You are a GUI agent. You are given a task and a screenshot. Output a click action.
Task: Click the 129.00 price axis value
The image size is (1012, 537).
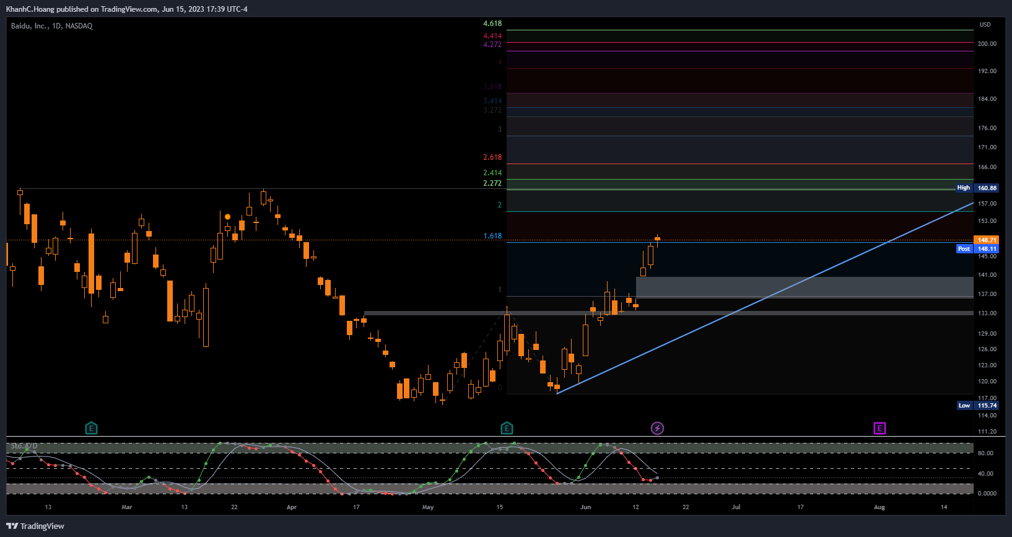coord(987,334)
